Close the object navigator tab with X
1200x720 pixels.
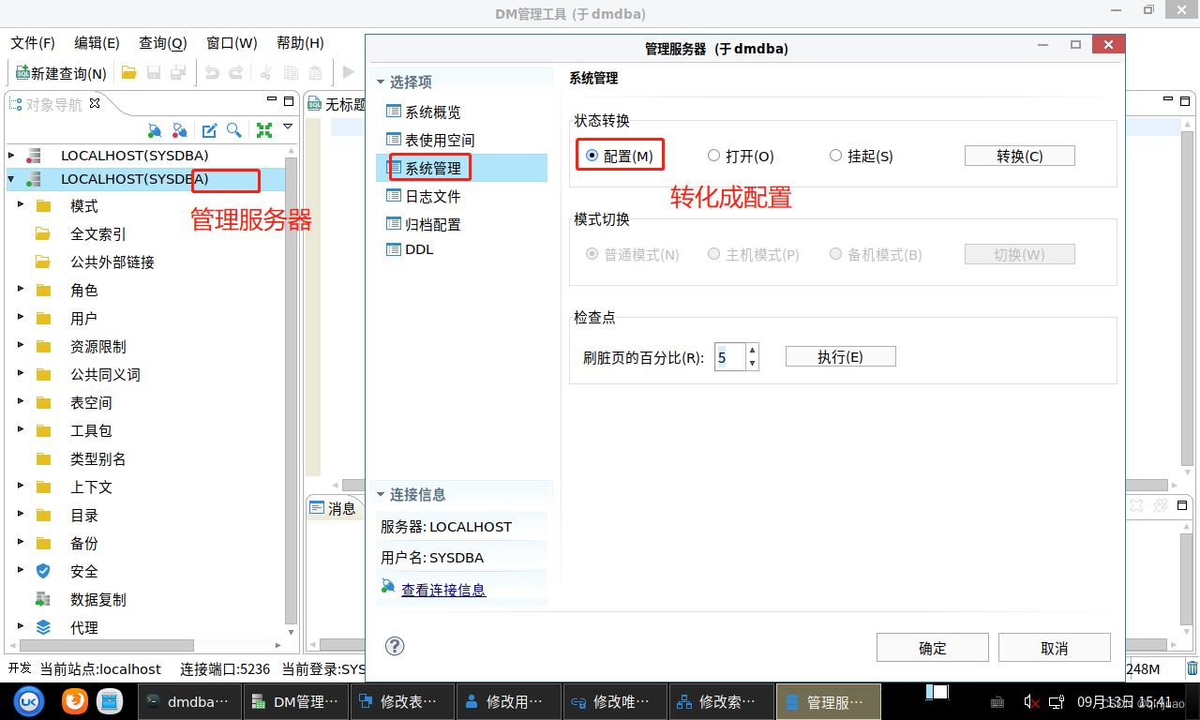click(x=95, y=102)
